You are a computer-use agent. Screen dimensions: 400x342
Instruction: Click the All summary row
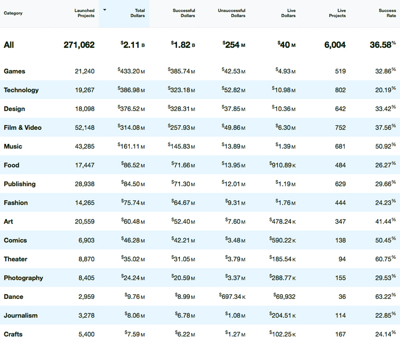pos(8,45)
